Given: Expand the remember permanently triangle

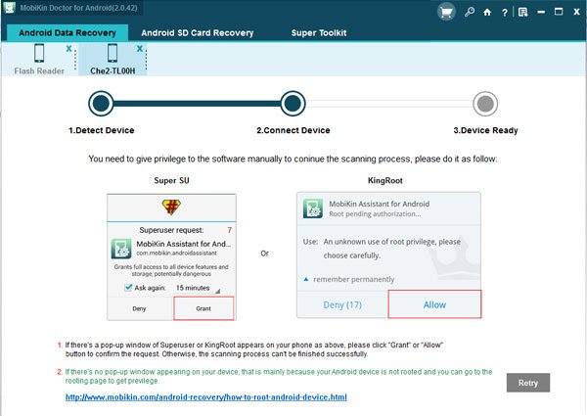Looking at the screenshot, I should (x=306, y=279).
